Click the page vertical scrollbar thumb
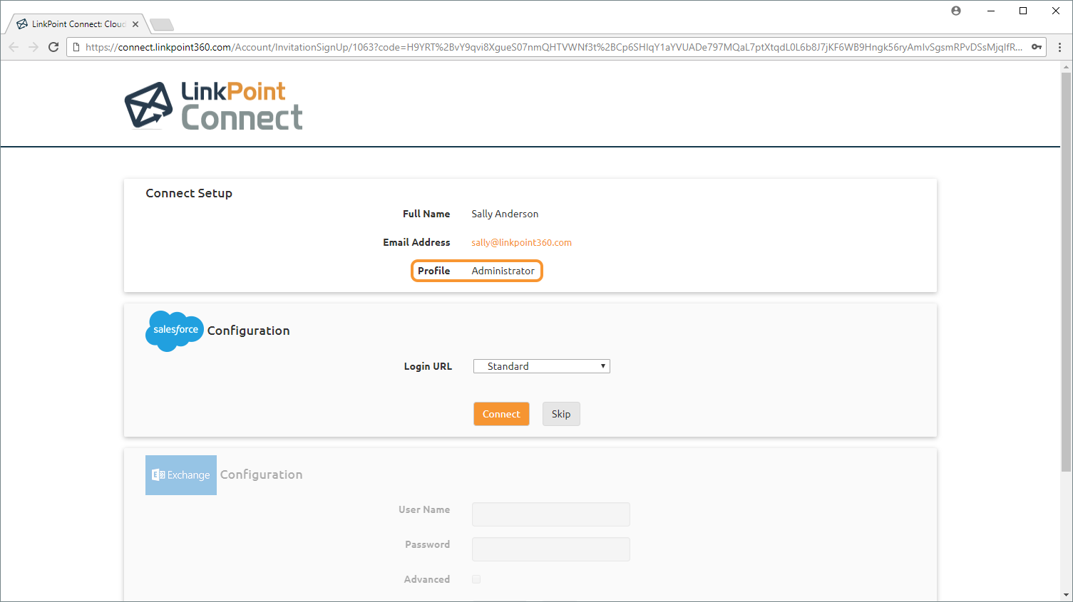 click(x=1066, y=271)
